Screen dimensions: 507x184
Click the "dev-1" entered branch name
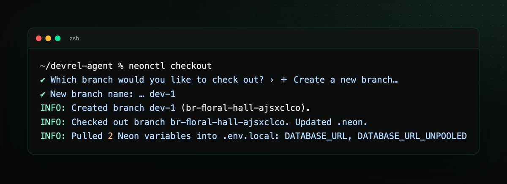click(163, 94)
